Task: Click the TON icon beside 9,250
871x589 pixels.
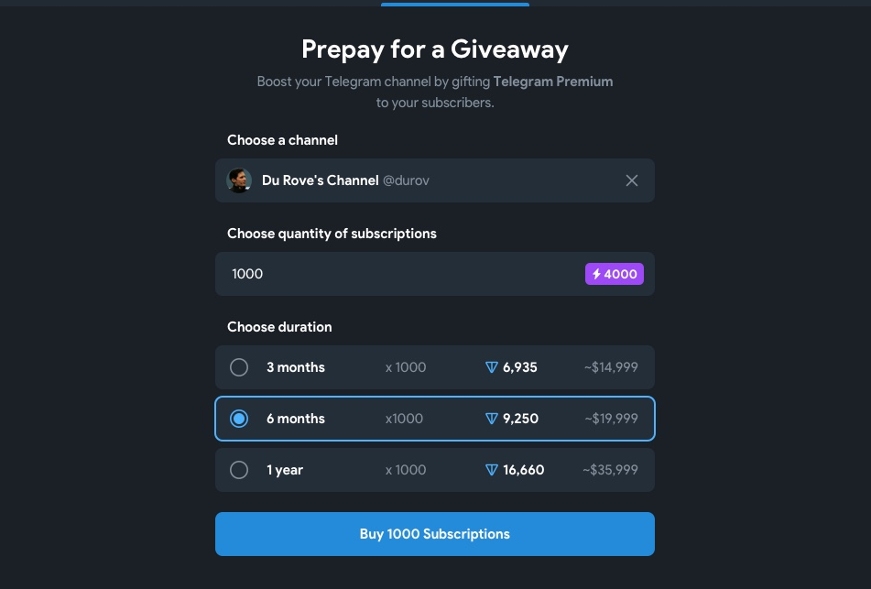Action: (x=492, y=419)
